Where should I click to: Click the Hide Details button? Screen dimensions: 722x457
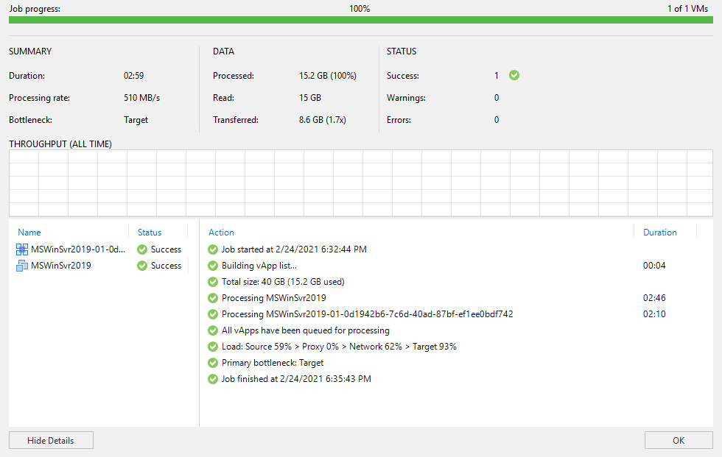pyautogui.click(x=51, y=440)
